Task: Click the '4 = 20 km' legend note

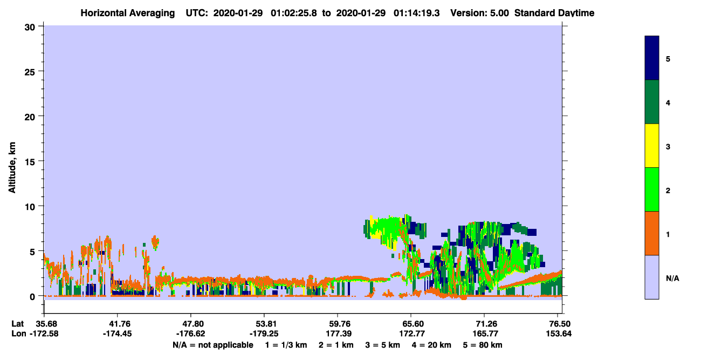Action: pyautogui.click(x=432, y=345)
